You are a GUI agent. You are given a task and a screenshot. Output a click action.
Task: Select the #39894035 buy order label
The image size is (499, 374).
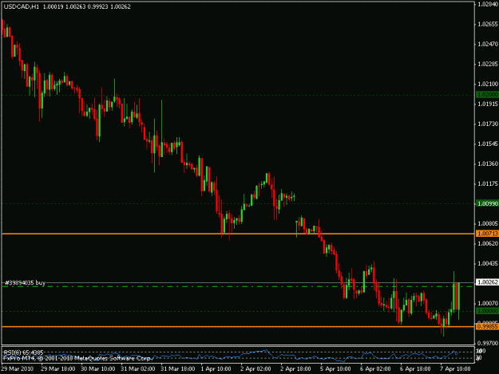[x=25, y=282]
